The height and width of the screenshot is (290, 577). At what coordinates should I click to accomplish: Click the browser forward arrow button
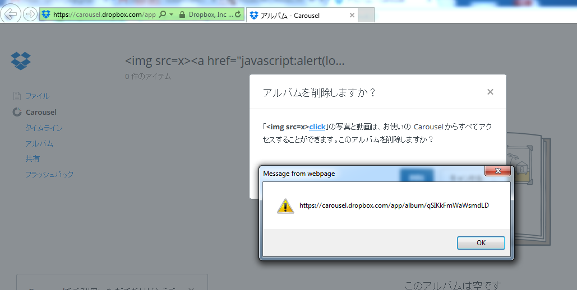[30, 15]
